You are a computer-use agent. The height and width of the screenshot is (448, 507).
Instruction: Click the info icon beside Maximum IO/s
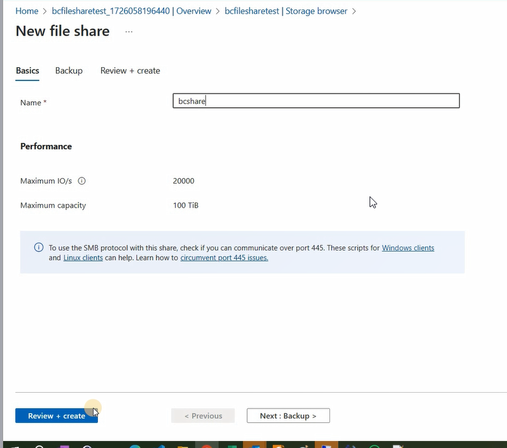[x=82, y=181]
